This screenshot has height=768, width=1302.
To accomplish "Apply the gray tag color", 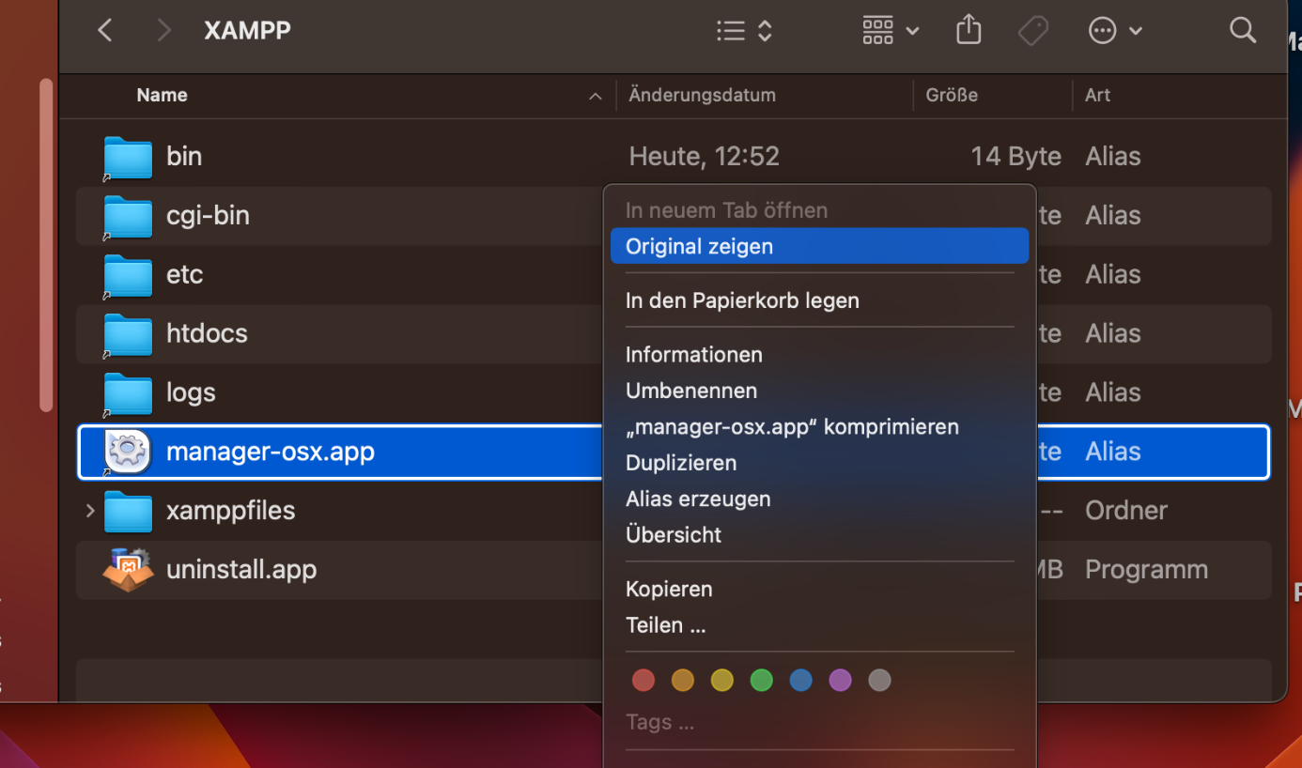I will (880, 680).
